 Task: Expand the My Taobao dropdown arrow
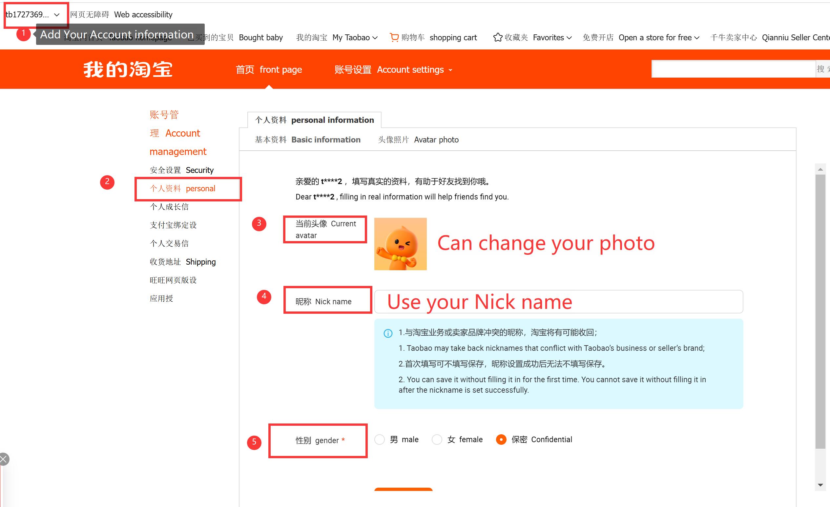pos(375,38)
